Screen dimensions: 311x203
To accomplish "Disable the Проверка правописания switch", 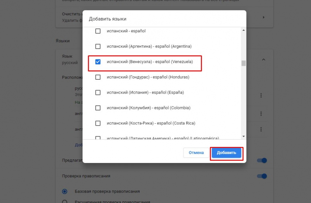I will pos(262,176).
